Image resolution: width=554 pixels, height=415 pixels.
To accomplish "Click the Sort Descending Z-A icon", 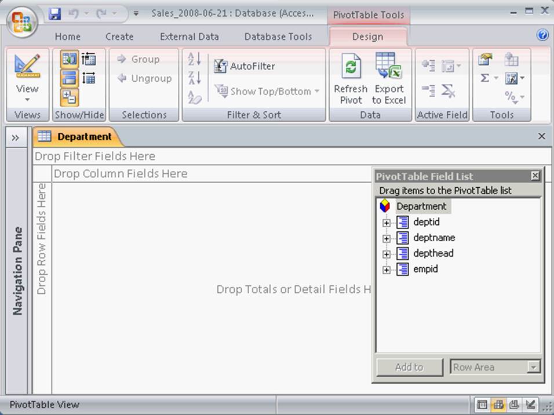I will coord(195,78).
